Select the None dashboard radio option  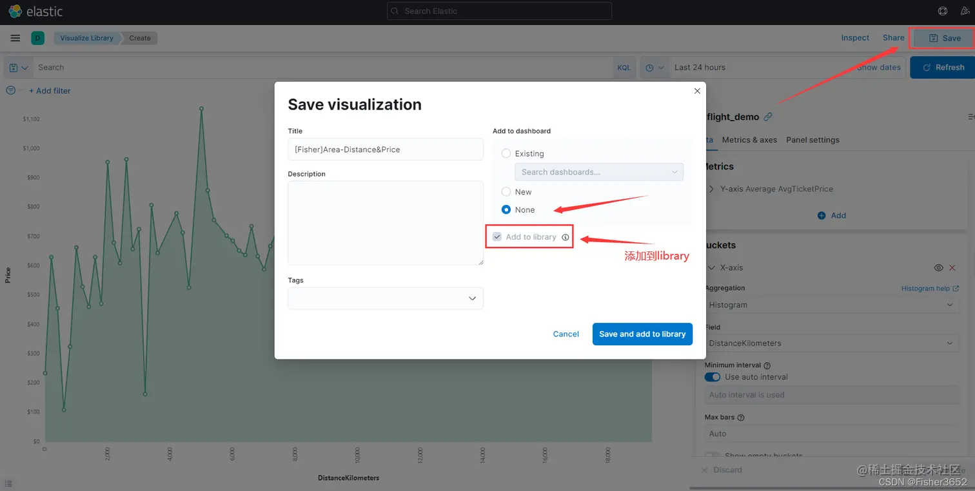[506, 209]
